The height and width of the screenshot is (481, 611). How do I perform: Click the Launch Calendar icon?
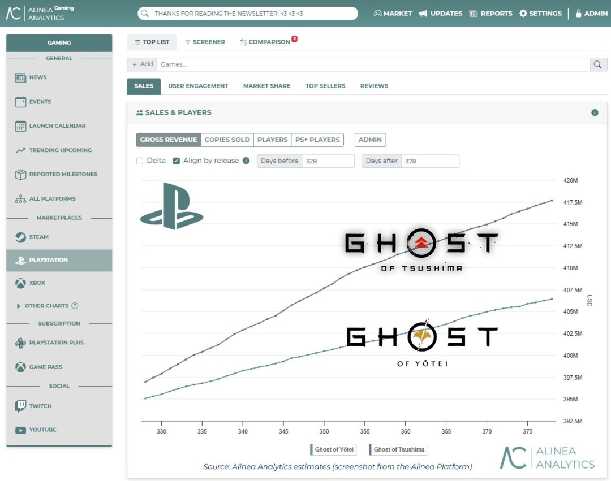20,126
